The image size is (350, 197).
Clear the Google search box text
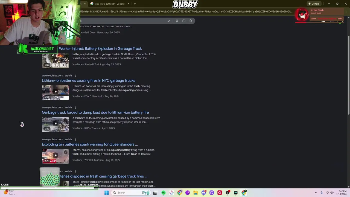pyautogui.click(x=169, y=21)
